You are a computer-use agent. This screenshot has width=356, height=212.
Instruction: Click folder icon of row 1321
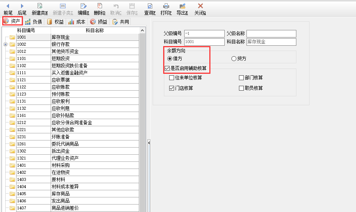(x=12, y=158)
